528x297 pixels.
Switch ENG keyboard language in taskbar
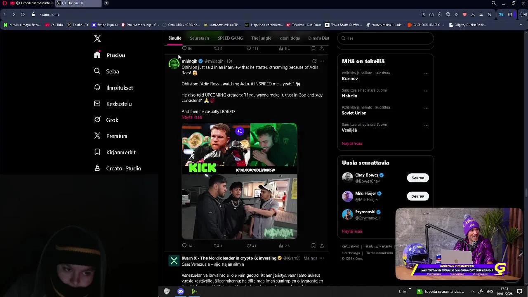pyautogui.click(x=490, y=292)
